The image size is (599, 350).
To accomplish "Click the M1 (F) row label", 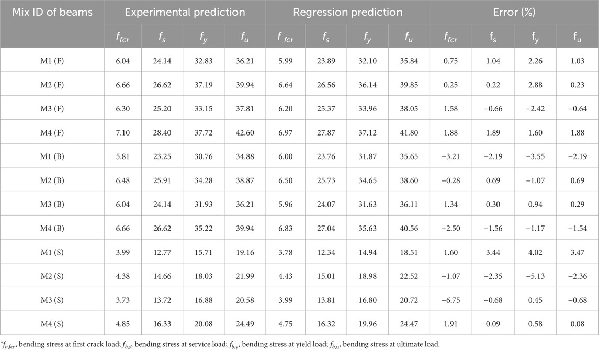I will [52, 61].
